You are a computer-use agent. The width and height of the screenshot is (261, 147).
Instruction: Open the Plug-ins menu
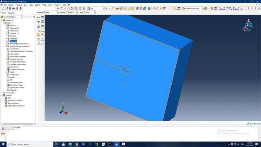click(x=58, y=5)
